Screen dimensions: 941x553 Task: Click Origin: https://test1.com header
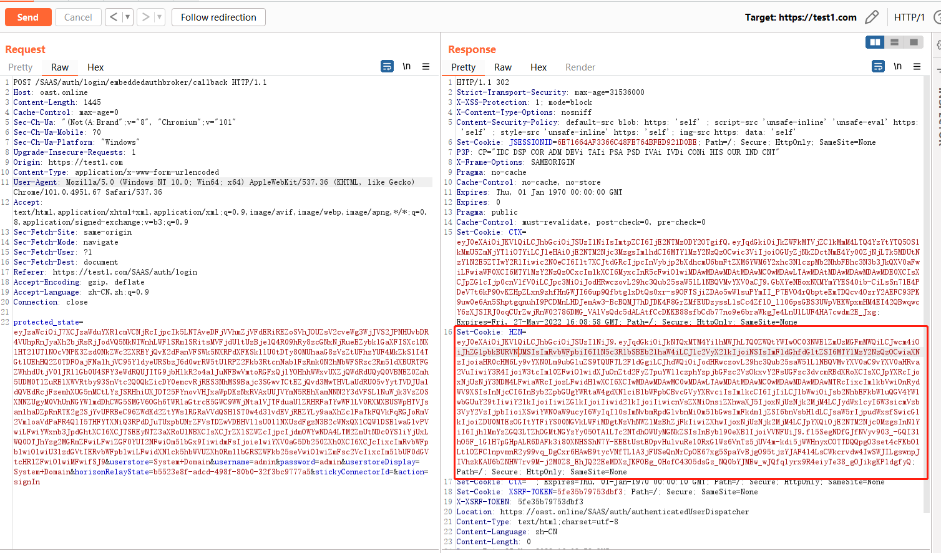coord(68,162)
